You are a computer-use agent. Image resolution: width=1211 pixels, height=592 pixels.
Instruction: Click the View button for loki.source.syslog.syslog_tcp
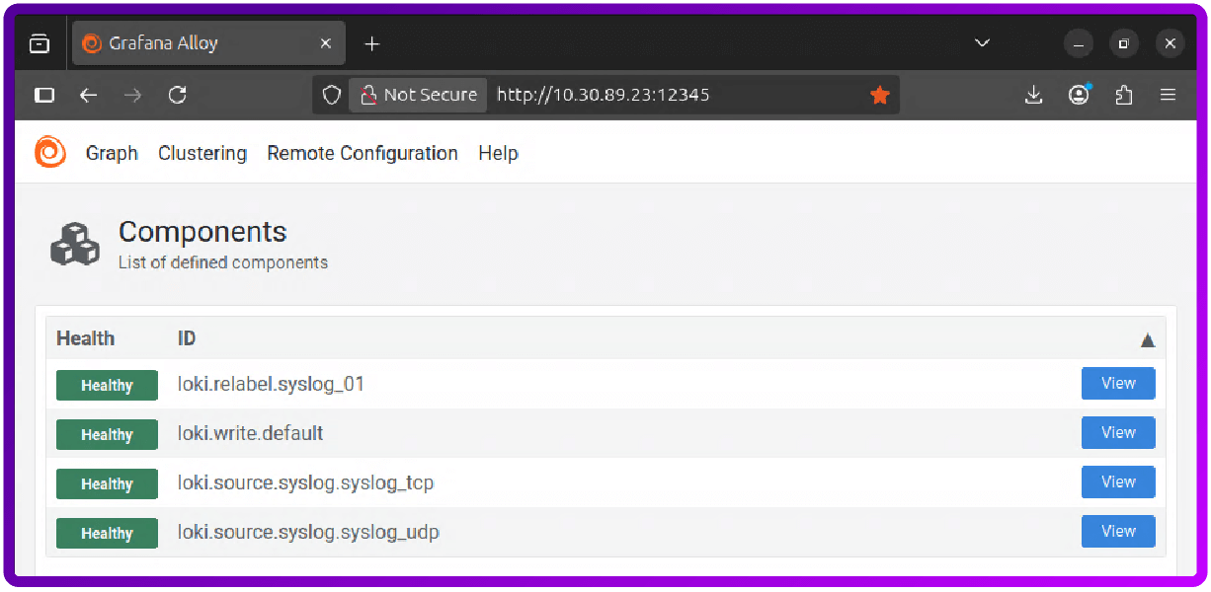click(1117, 481)
